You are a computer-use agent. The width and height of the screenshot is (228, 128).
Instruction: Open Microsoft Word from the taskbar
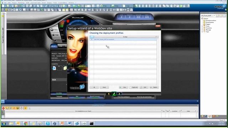click(69, 123)
